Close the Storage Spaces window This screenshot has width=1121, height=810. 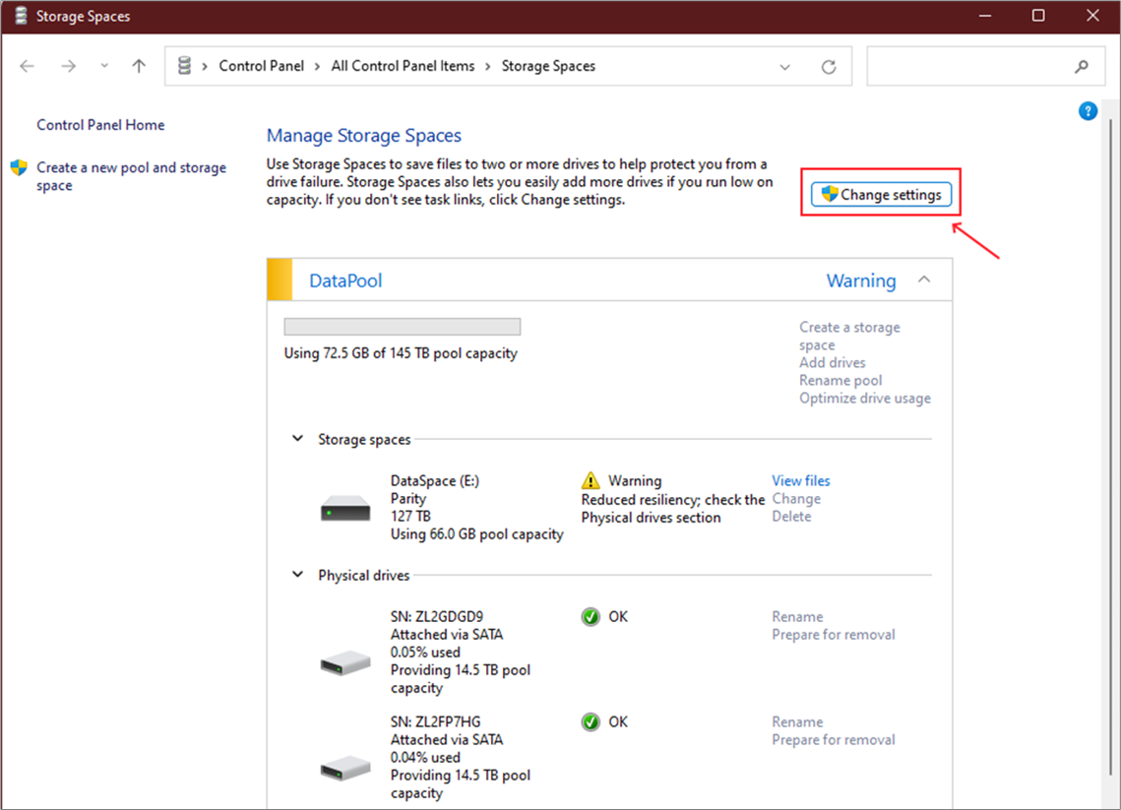click(x=1092, y=16)
